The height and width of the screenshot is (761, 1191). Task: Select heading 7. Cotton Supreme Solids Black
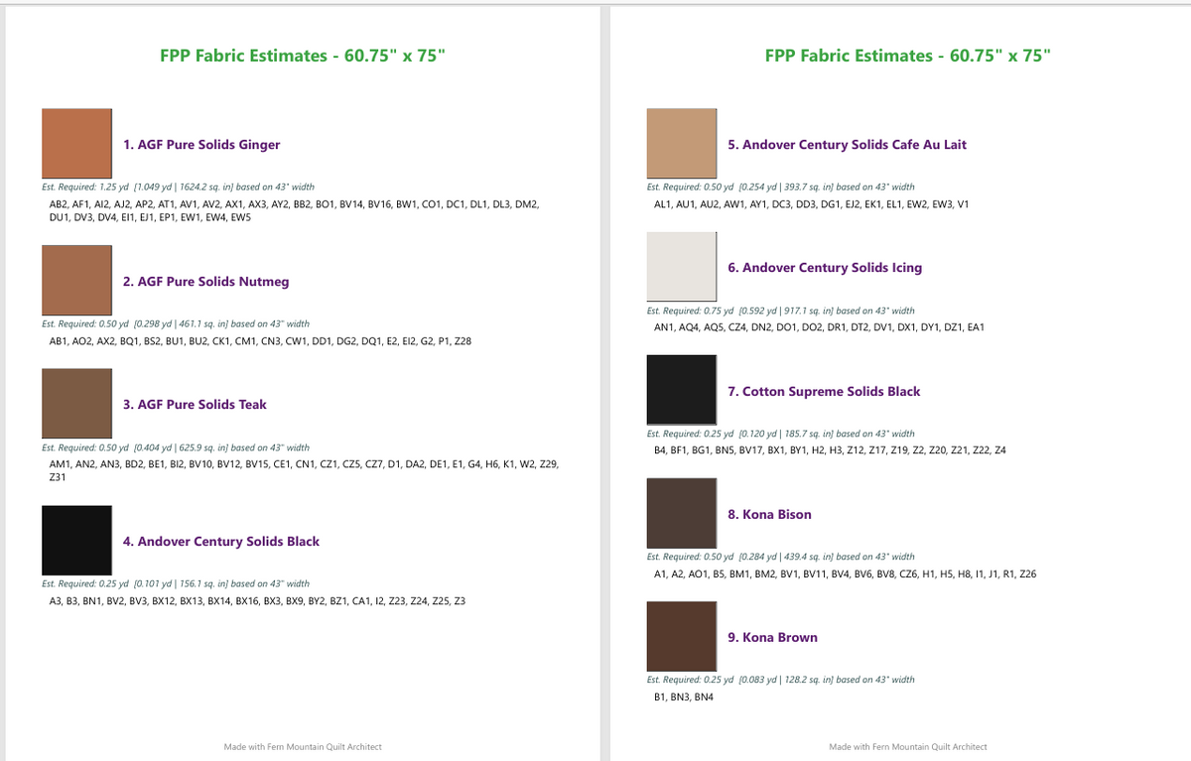(x=824, y=392)
